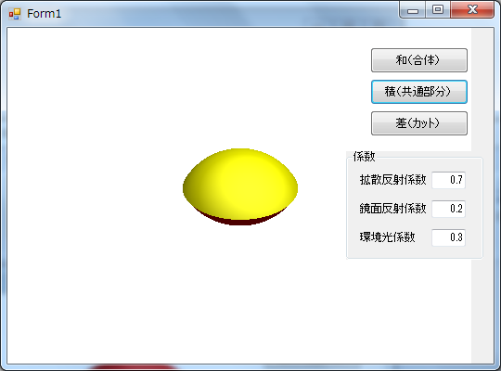
Task: Focus the 環境光係数 field showing 0.3
Action: (449, 237)
